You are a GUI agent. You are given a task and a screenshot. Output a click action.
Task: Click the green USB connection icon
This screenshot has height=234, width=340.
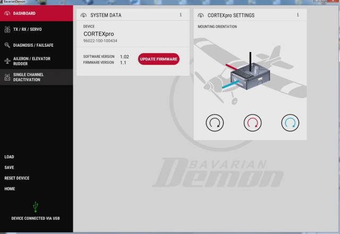tap(36, 207)
